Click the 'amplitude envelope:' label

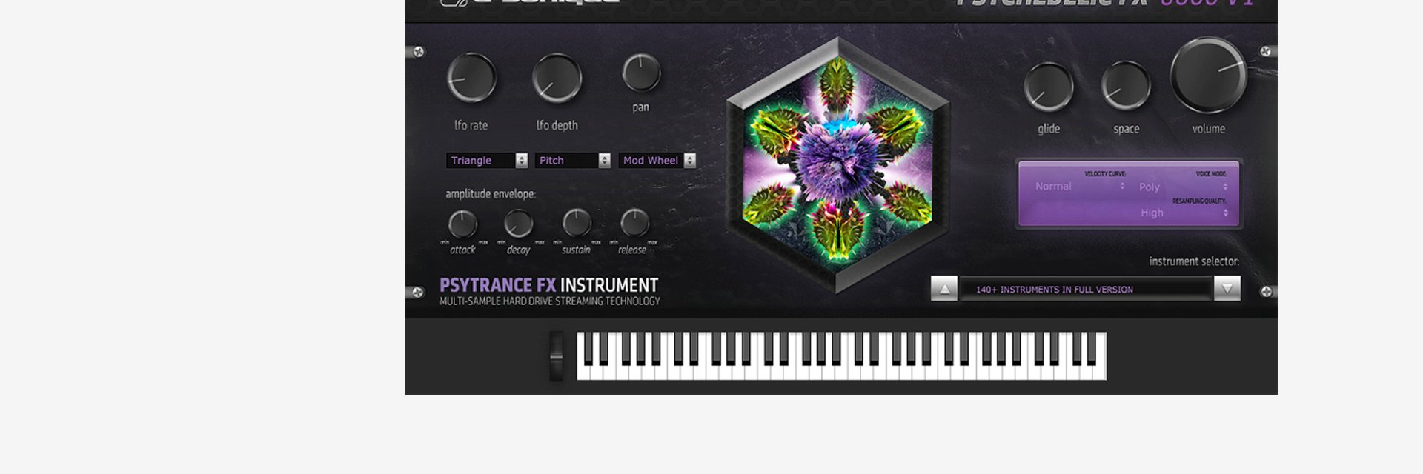(491, 194)
